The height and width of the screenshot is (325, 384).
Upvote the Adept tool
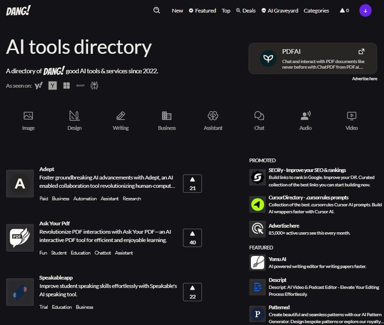click(x=193, y=183)
